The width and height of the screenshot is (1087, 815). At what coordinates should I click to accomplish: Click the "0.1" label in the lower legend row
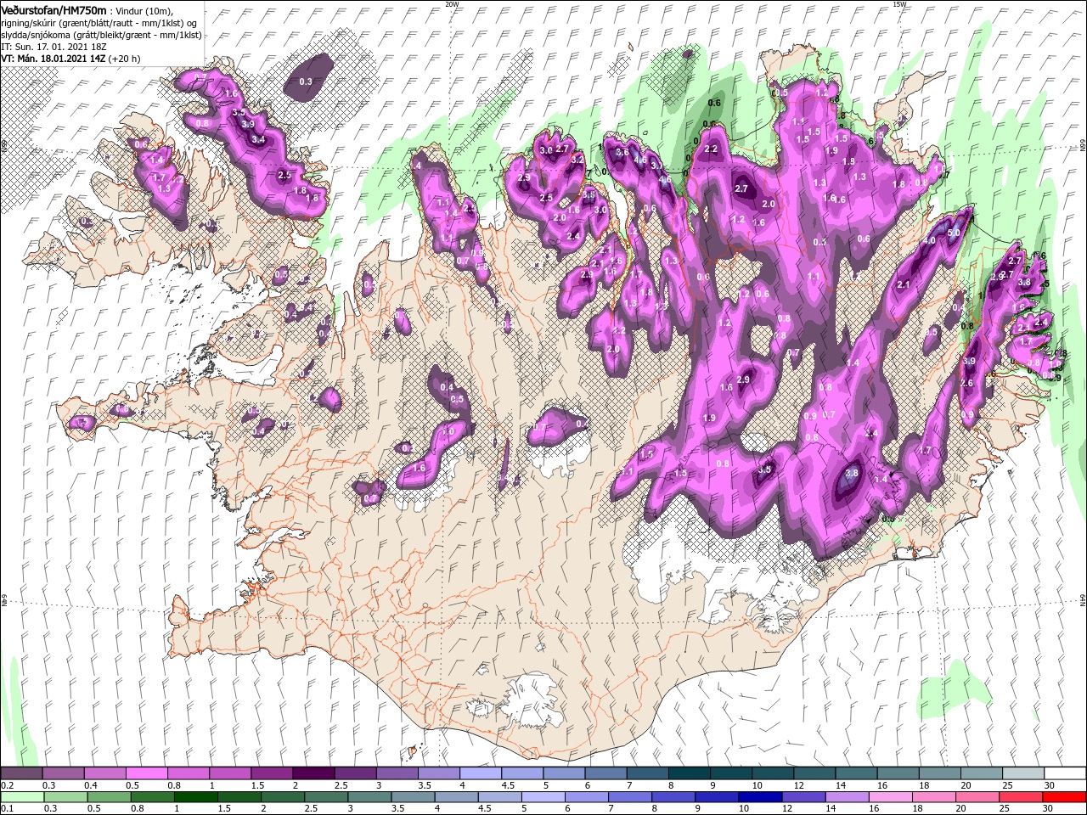pyautogui.click(x=6, y=808)
